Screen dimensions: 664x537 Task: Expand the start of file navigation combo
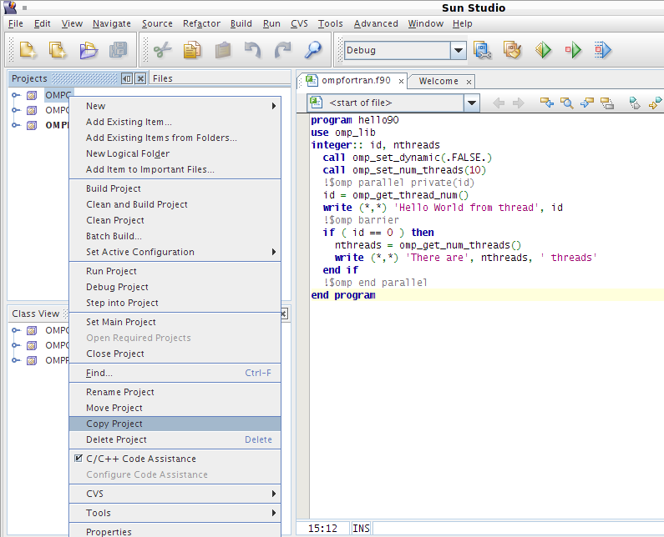[471, 103]
